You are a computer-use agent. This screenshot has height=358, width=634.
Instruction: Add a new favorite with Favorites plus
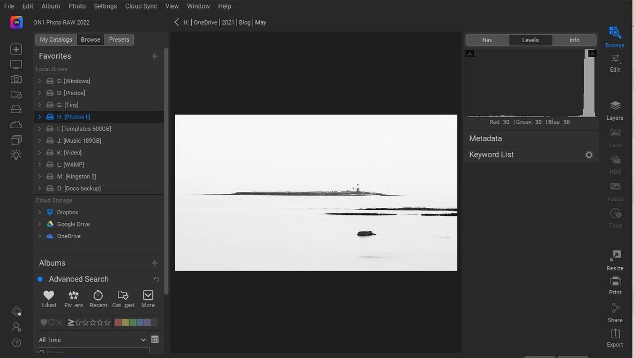coord(154,56)
